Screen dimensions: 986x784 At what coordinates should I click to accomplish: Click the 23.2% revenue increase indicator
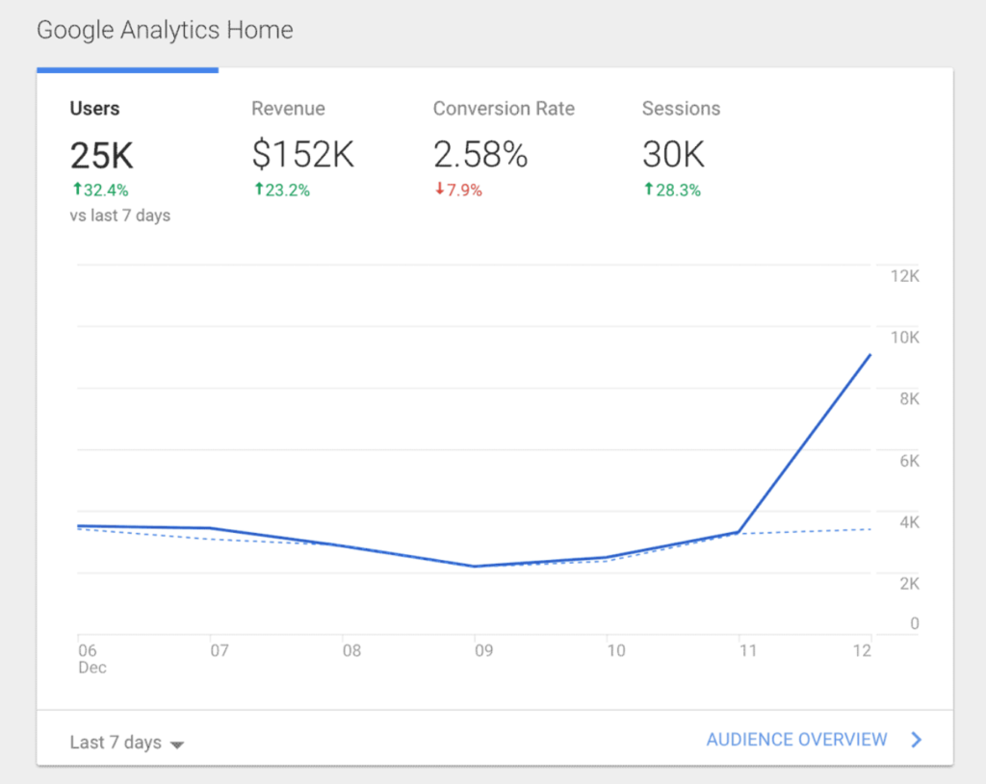[282, 190]
